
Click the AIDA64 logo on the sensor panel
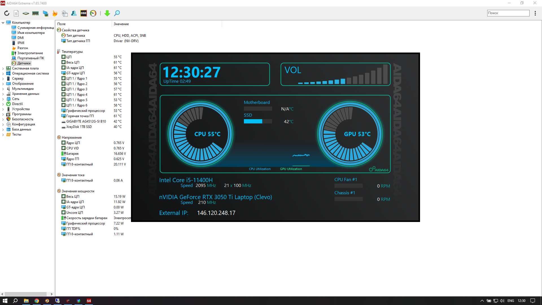[x=379, y=169]
